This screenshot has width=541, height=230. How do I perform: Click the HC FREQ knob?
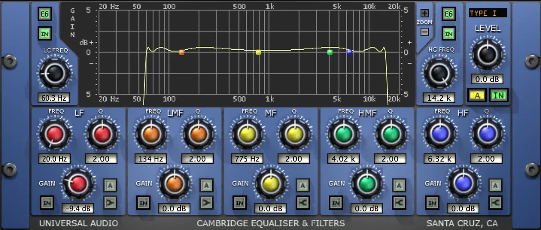coord(439,73)
